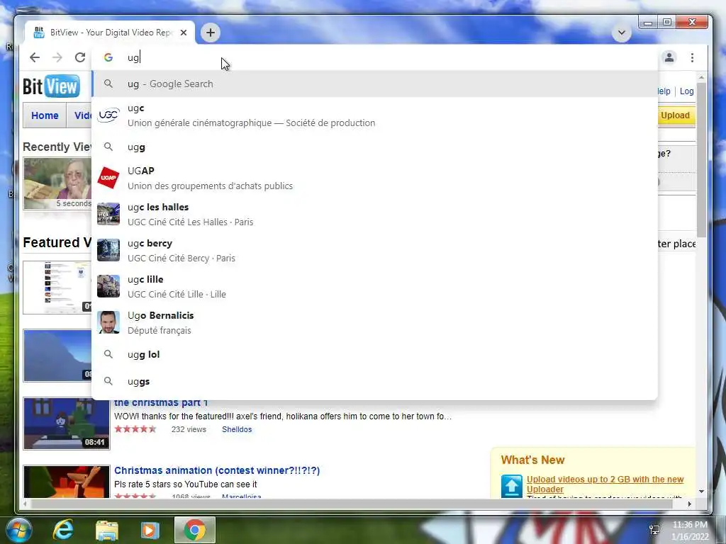Click the yellow Upload button
The image size is (726, 544).
coord(675,115)
